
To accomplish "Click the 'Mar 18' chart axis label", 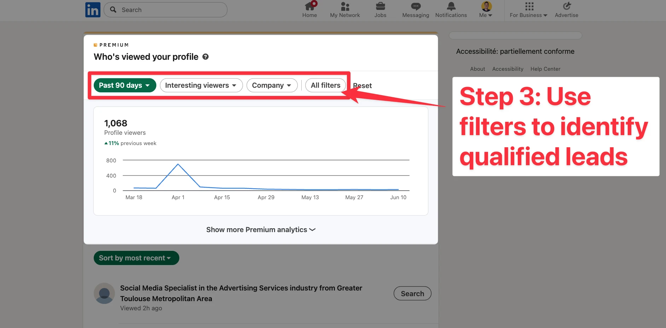I will (134, 197).
